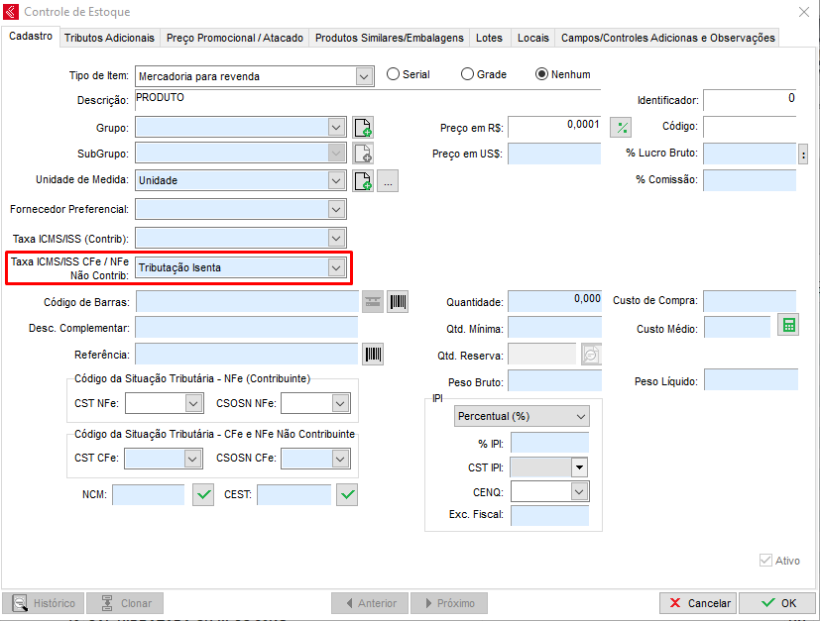820x621 pixels.
Task: Select the Grade radio option
Action: 468,74
